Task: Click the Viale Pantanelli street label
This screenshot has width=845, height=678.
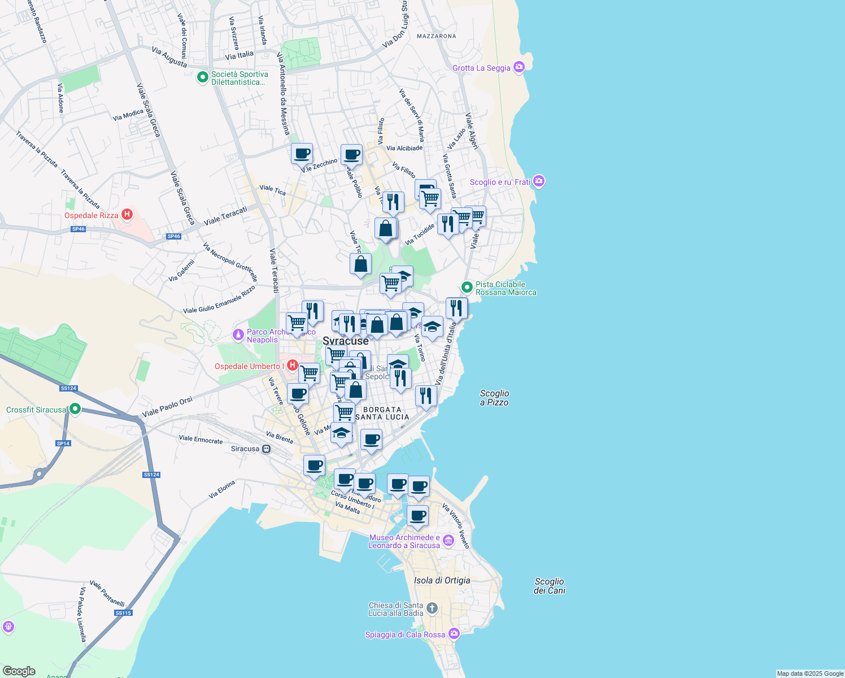Action: 107,593
